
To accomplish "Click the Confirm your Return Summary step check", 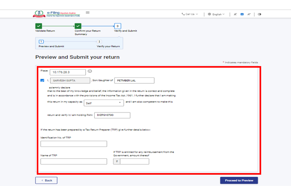I will tap(78, 26).
